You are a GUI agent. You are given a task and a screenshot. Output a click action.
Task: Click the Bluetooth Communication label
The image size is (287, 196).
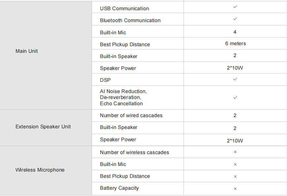[x=130, y=20]
